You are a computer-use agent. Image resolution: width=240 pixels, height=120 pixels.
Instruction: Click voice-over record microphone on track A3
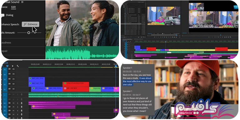(22, 103)
